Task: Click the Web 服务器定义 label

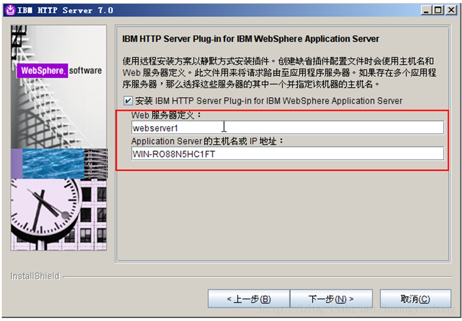Action: (x=166, y=115)
